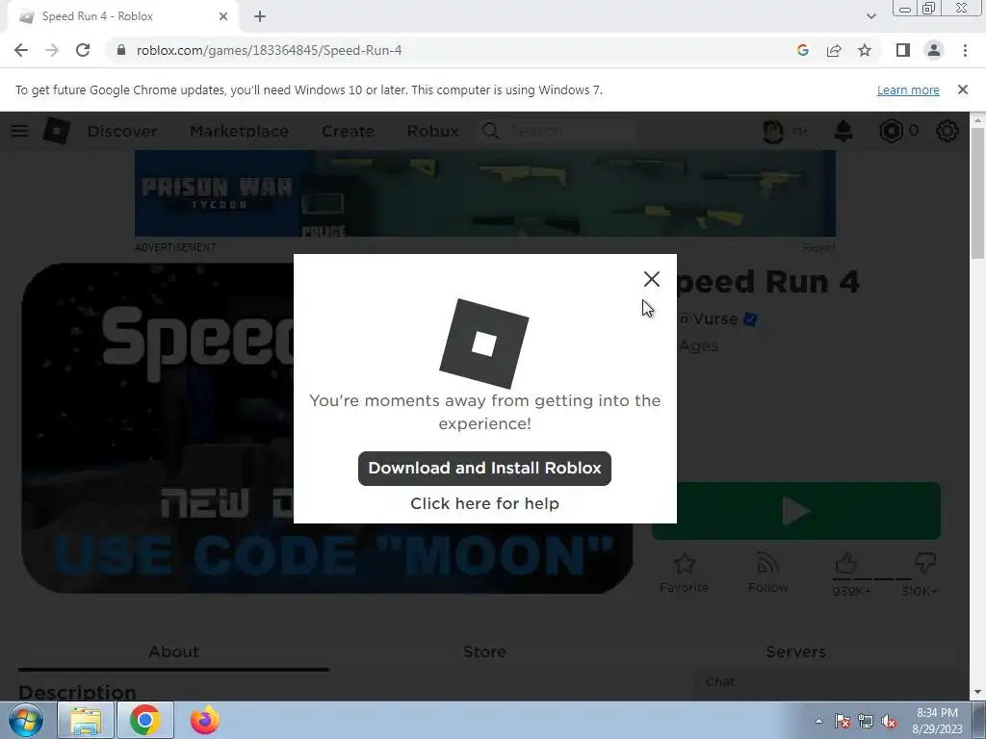Screen dimensions: 986x739
Task: Switch to the Store tab
Action: click(484, 651)
